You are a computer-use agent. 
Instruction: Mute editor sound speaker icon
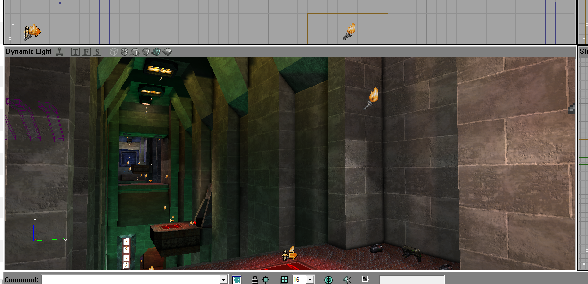347,280
